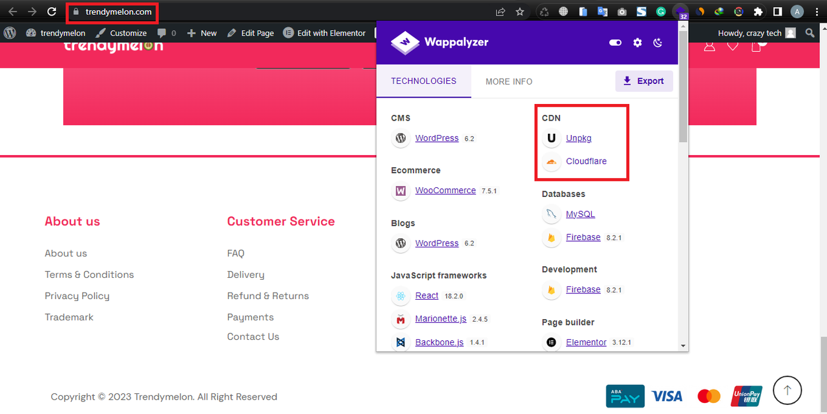
Task: Click the Wappalyzer extension icon showing 32
Action: (x=680, y=12)
